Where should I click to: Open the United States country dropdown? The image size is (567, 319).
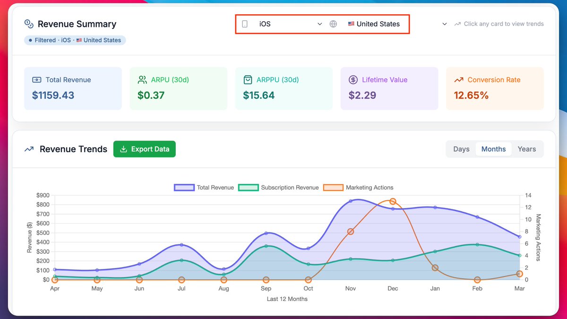coord(374,24)
